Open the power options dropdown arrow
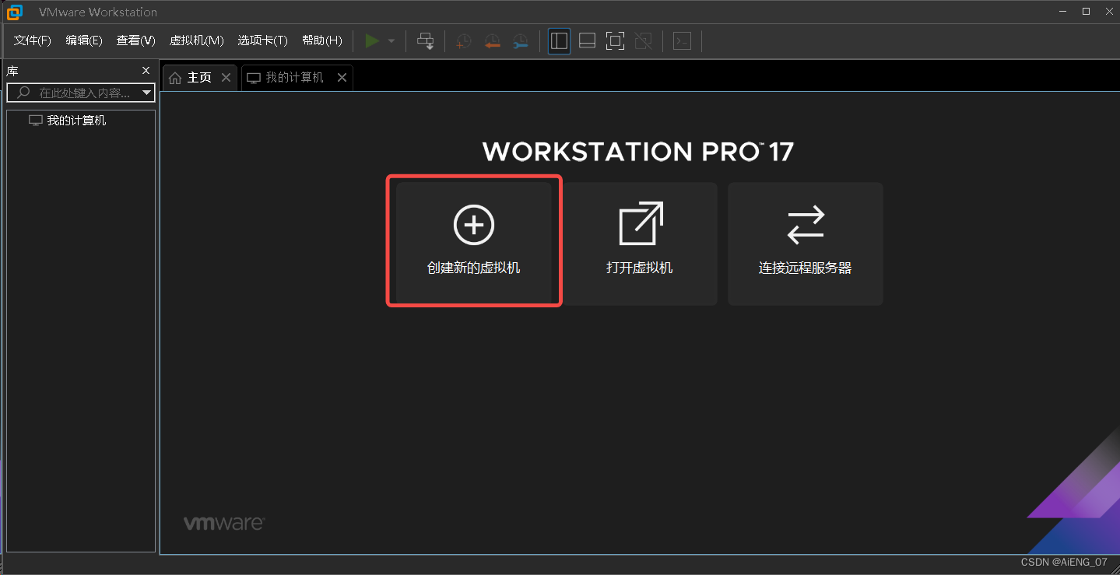Screen dimensions: 1120x575 [391, 40]
